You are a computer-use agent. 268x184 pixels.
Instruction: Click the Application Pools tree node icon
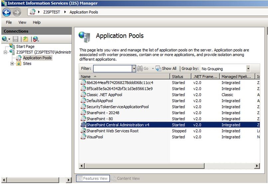tap(19, 58)
